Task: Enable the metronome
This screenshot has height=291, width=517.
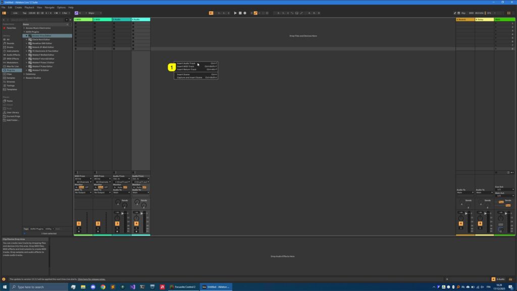Action: tap(211, 12)
